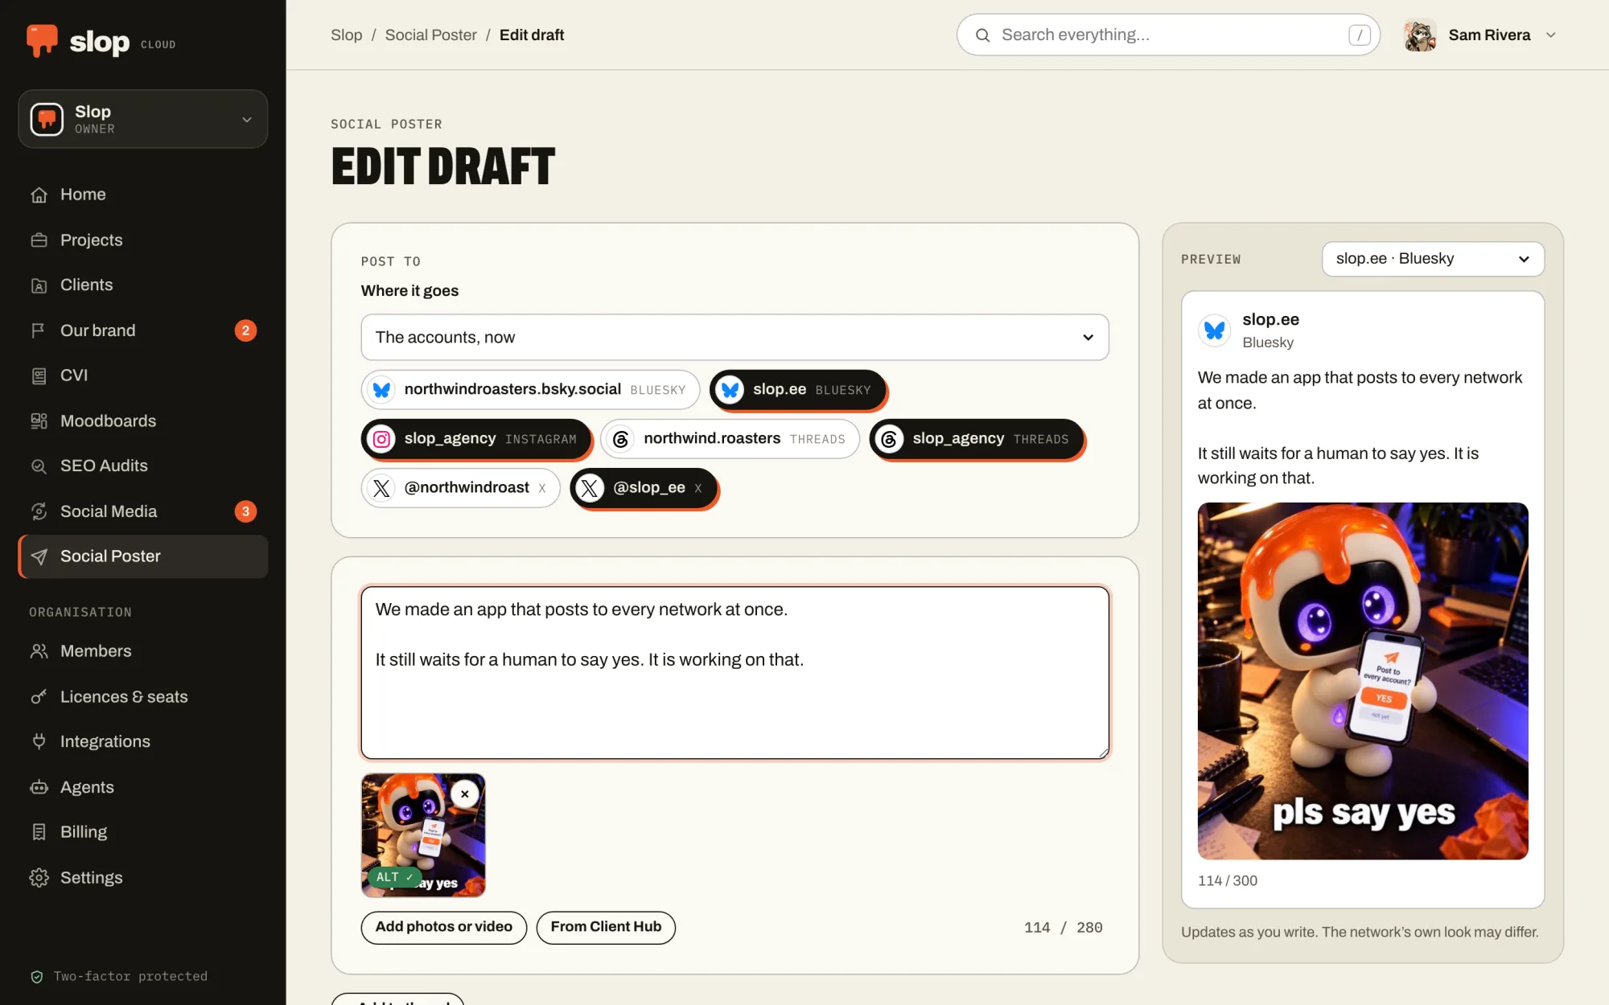Click ALT badge on attached image
Viewport: 1609px width, 1005px height.
tap(394, 877)
